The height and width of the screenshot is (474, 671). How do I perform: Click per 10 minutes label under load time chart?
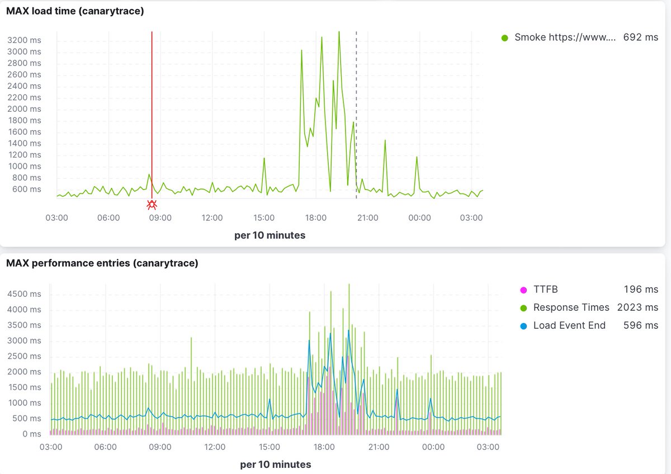270,235
